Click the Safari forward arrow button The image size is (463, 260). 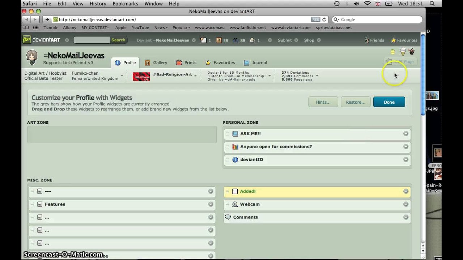pyautogui.click(x=35, y=19)
